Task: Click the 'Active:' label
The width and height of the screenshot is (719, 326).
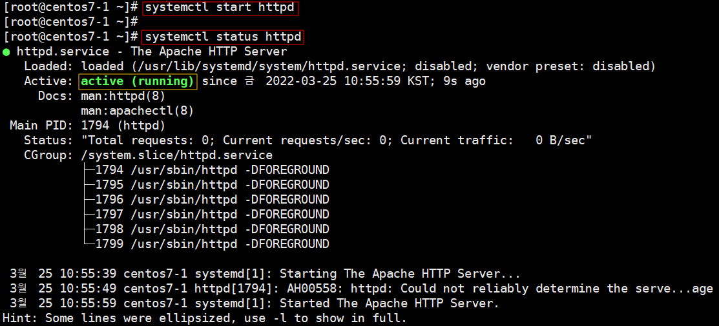Action: click(x=48, y=81)
